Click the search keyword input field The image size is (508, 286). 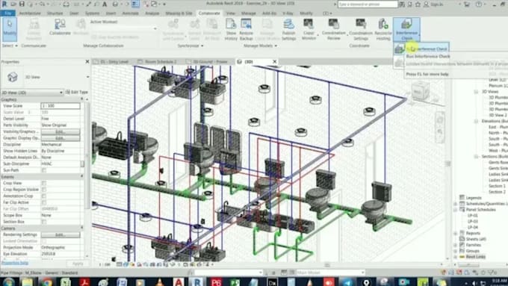(x=368, y=4)
